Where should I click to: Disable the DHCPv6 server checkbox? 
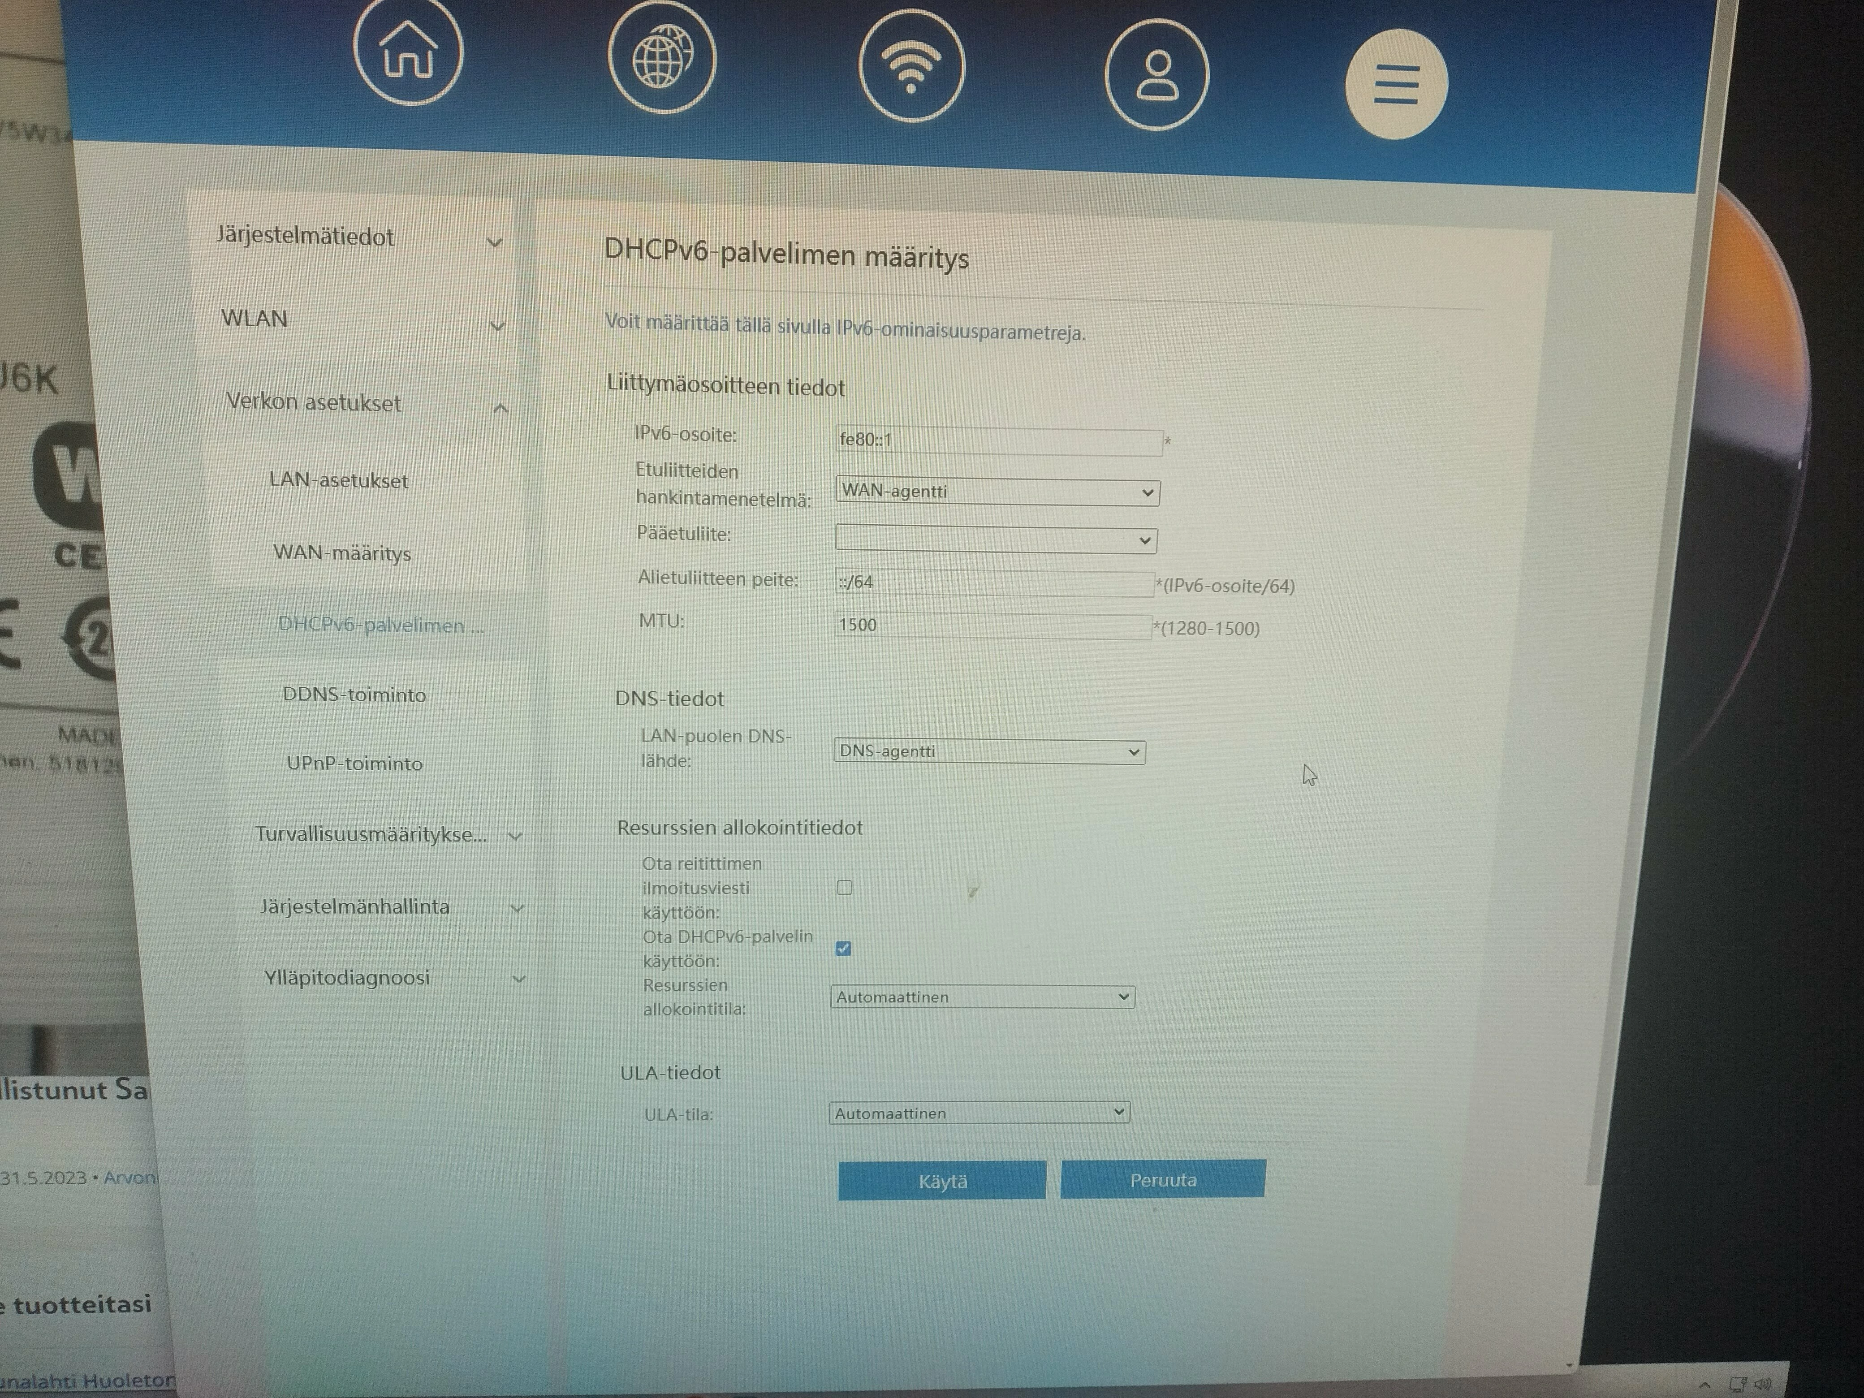pyautogui.click(x=844, y=949)
